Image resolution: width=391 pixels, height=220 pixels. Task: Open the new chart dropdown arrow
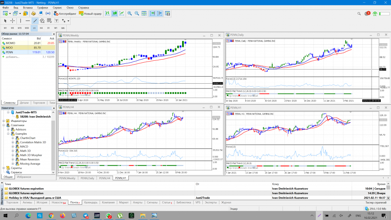tap(10, 14)
